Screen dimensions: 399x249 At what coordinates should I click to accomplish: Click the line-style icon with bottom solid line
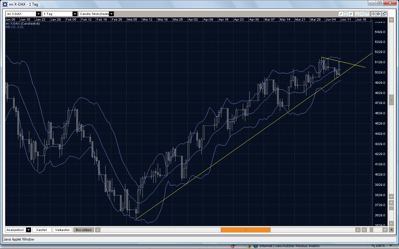[357, 14]
